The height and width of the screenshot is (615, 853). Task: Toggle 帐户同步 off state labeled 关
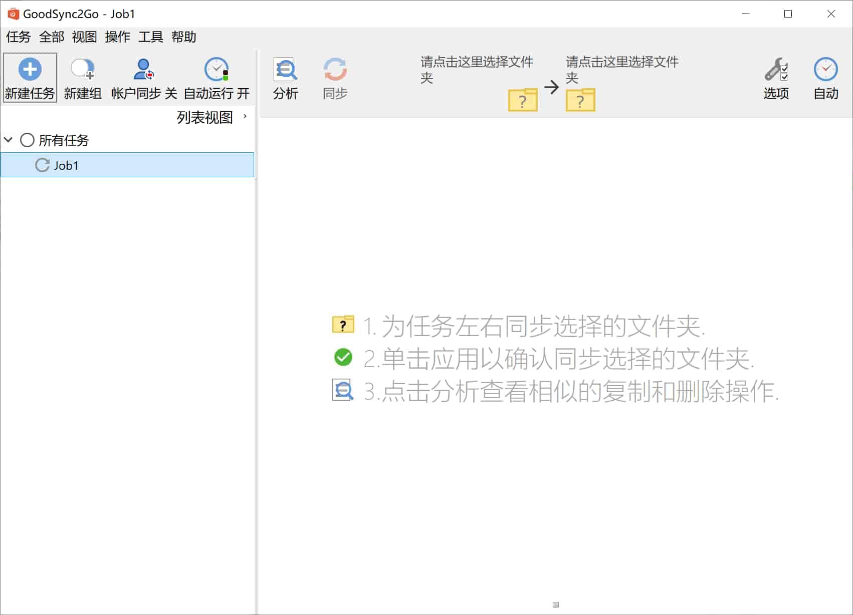[x=171, y=94]
